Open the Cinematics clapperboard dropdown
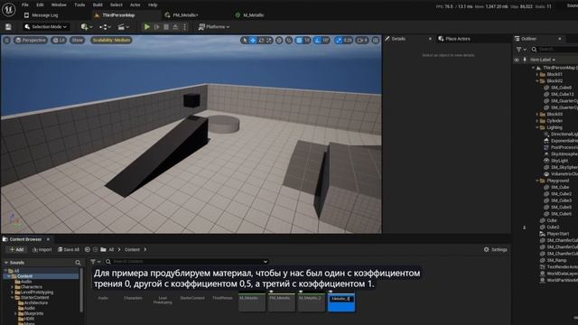The height and width of the screenshot is (325, 578). [124, 27]
